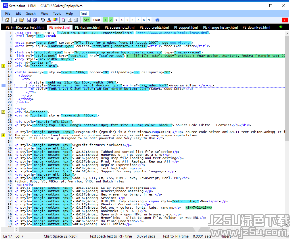Save the file with the floppy disk icon
Viewport: 290px width, 239px height.
29,20
